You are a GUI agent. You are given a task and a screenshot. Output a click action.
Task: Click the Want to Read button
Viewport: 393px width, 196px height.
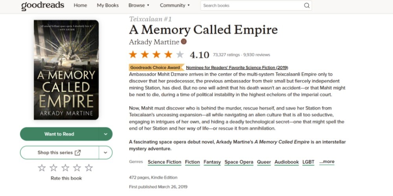click(x=59, y=134)
